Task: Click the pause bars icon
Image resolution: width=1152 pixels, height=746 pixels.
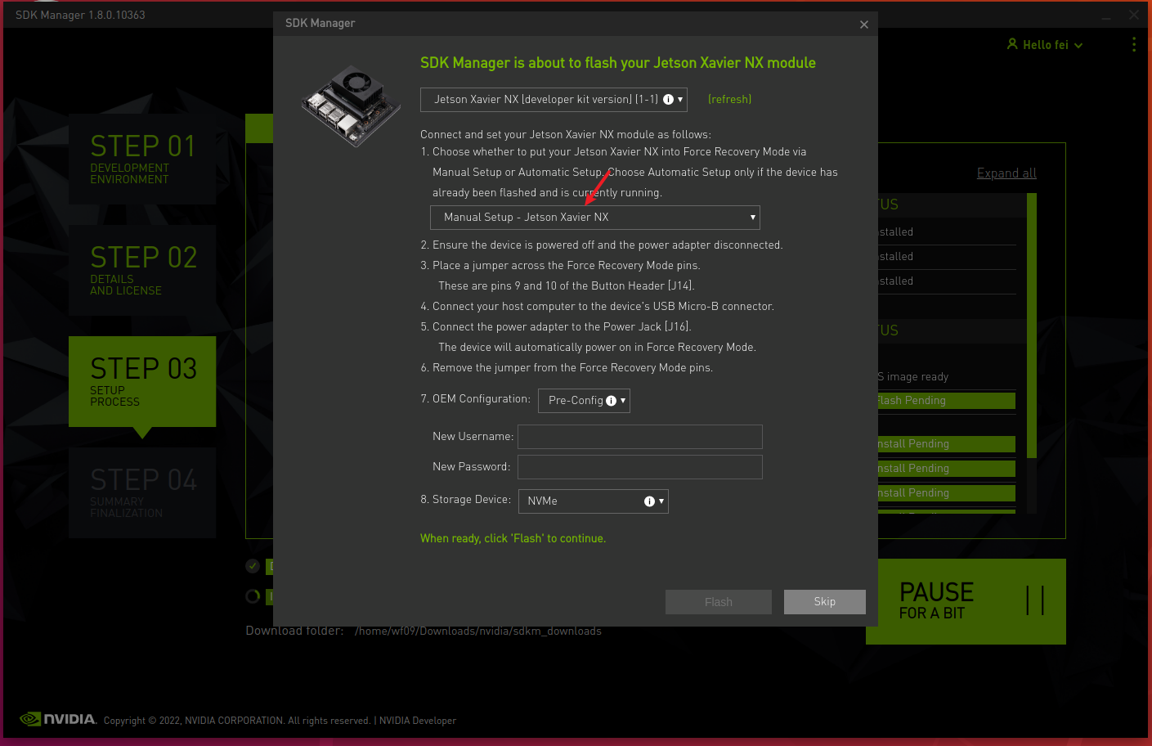Action: tap(1035, 600)
